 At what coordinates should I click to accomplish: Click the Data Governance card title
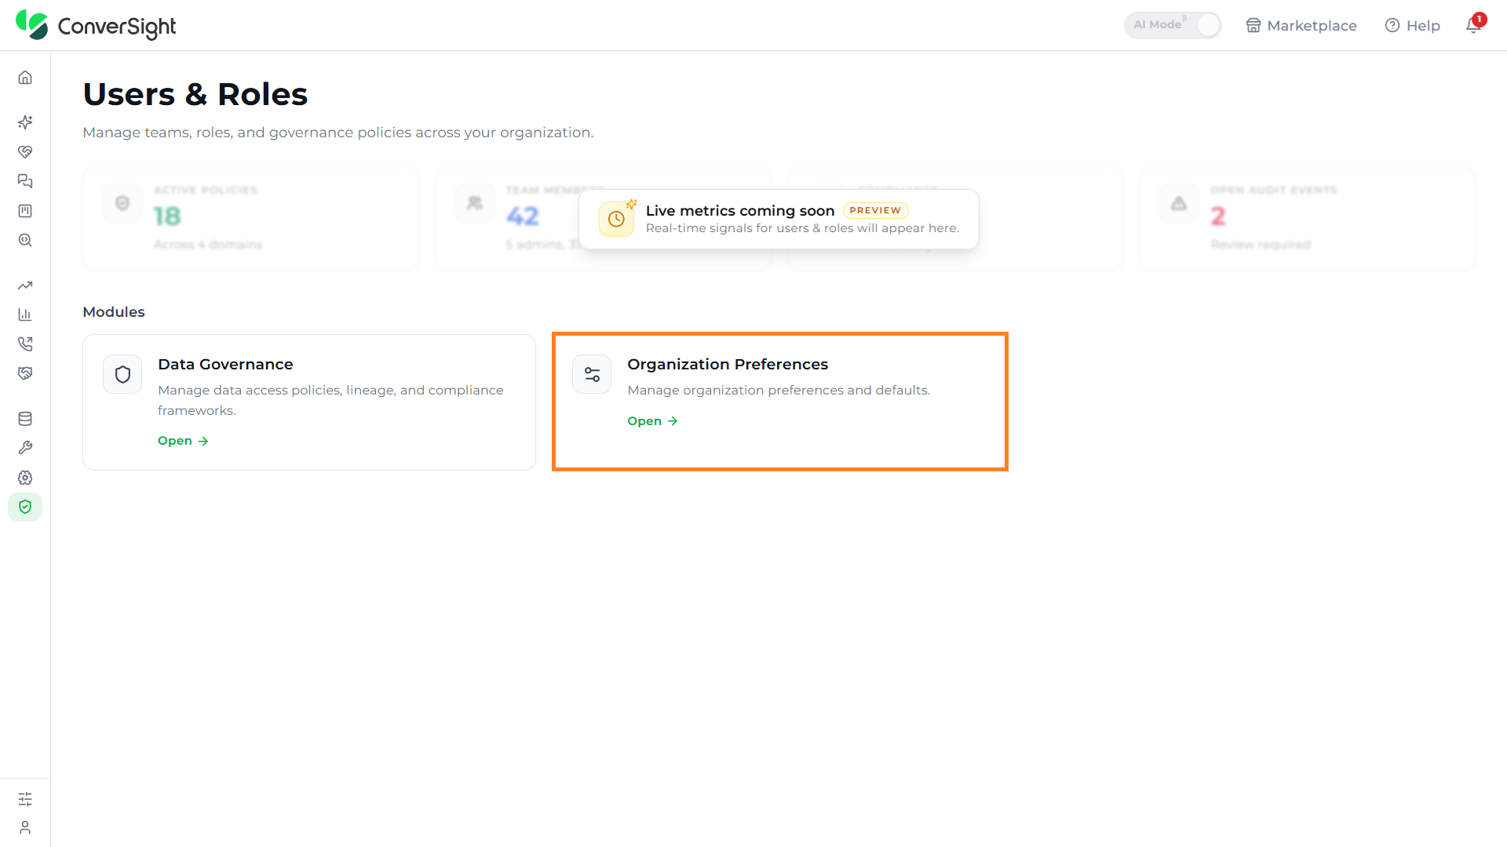point(225,364)
